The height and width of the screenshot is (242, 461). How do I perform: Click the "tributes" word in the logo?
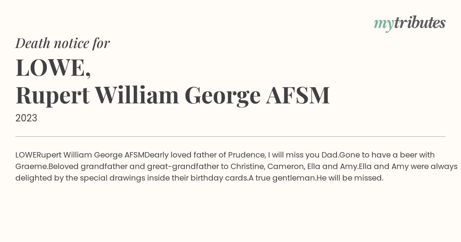420,23
